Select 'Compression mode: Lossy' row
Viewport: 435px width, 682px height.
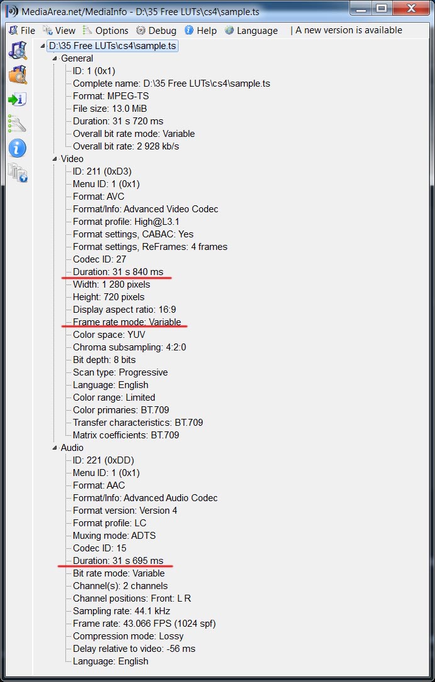point(128,637)
